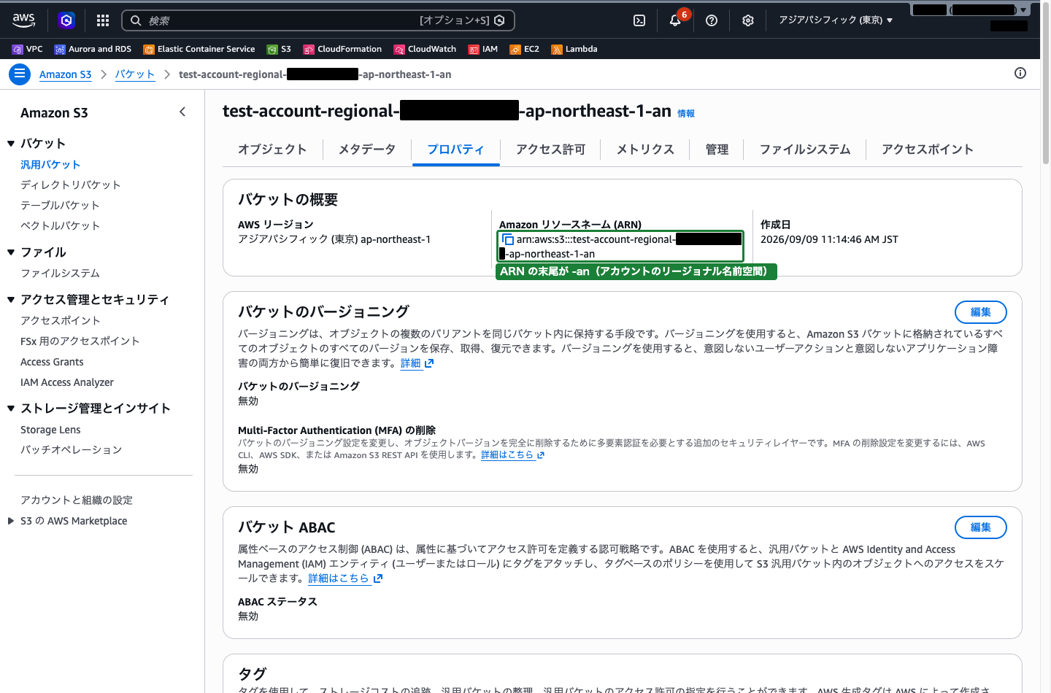Open IAM favorite shortcut
The width and height of the screenshot is (1051, 693).
click(x=483, y=49)
